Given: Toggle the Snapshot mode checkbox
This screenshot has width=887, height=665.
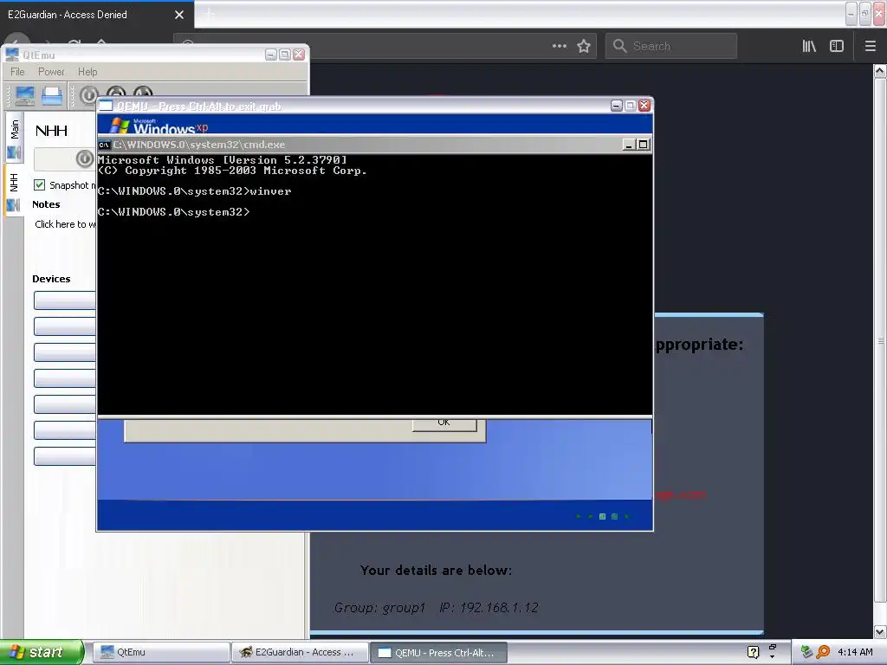Looking at the screenshot, I should tap(40, 185).
